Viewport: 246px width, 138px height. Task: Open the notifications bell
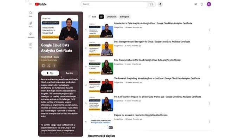202,4
